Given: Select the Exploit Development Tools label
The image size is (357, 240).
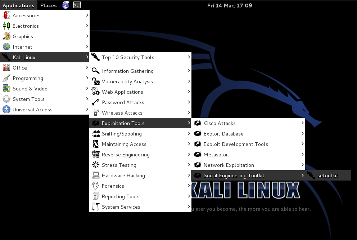Looking at the screenshot, I should point(236,144).
